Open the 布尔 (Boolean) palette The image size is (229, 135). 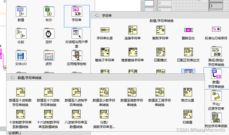(49, 12)
